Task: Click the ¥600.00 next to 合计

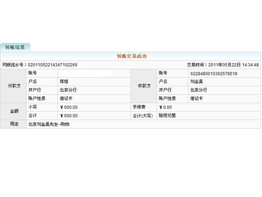Action: [69, 116]
